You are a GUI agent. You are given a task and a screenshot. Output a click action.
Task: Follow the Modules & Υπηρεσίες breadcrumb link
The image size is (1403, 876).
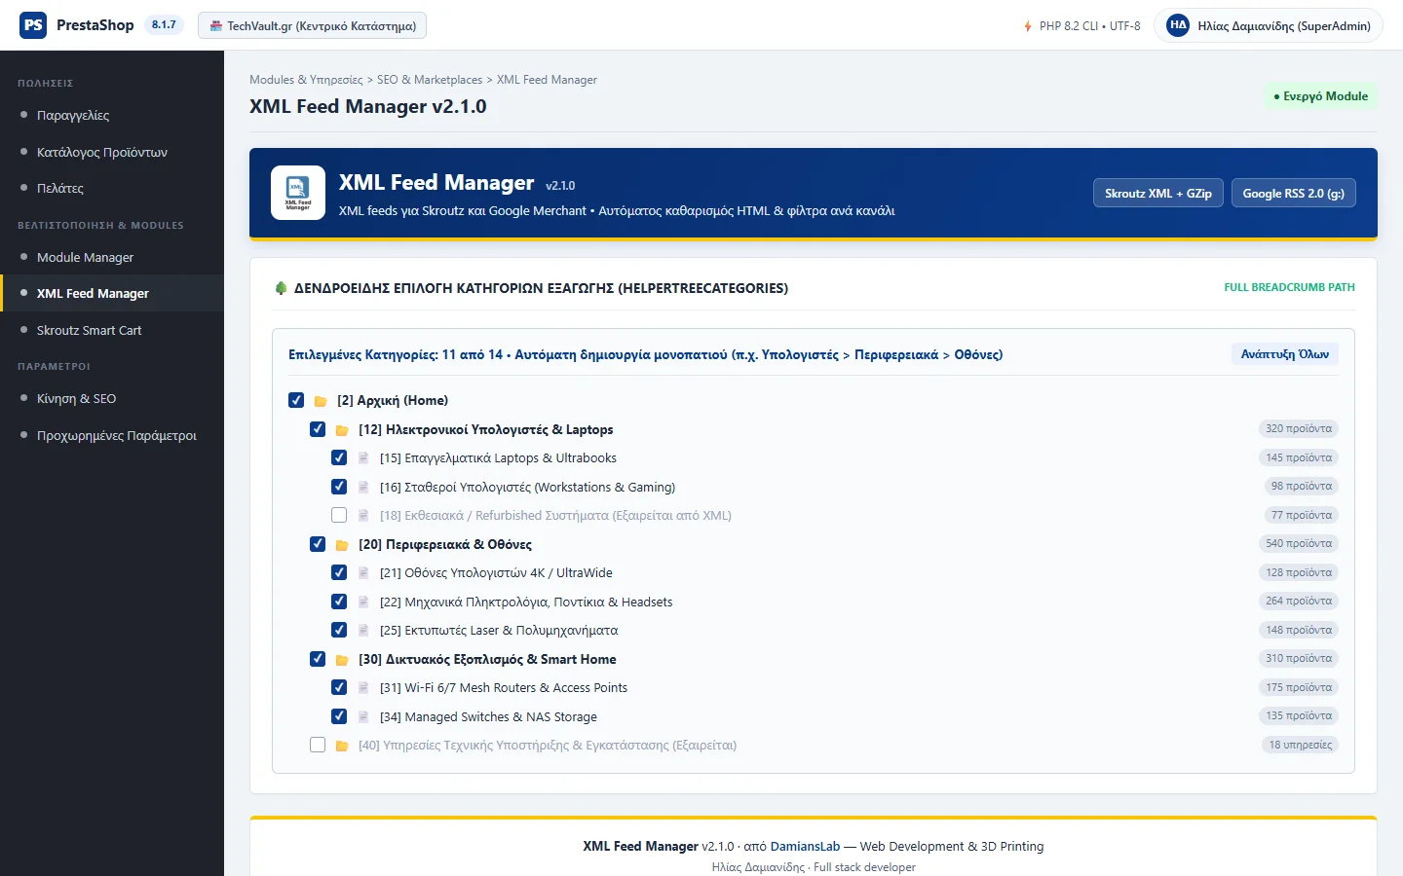pos(306,80)
